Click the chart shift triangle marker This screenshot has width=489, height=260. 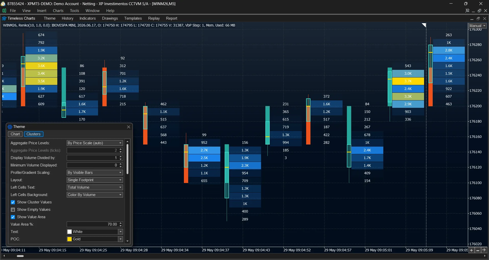[424, 25]
